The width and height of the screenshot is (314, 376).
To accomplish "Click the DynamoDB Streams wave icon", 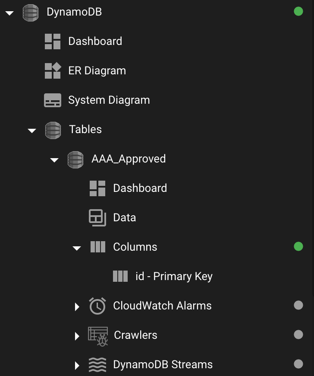I will coord(97,365).
